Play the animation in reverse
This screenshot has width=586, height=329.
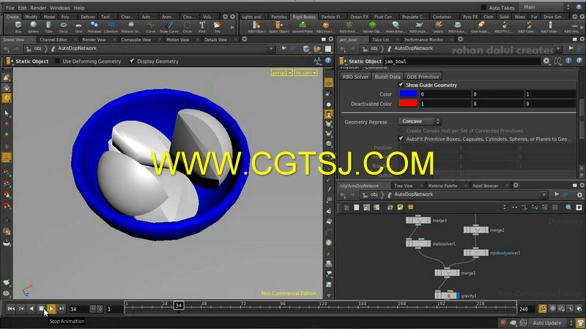click(x=31, y=309)
